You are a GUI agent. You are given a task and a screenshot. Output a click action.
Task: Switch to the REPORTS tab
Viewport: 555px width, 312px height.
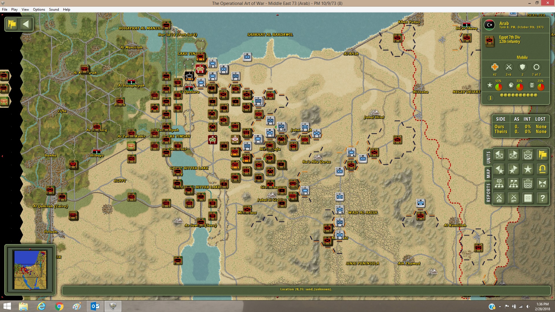point(488,192)
